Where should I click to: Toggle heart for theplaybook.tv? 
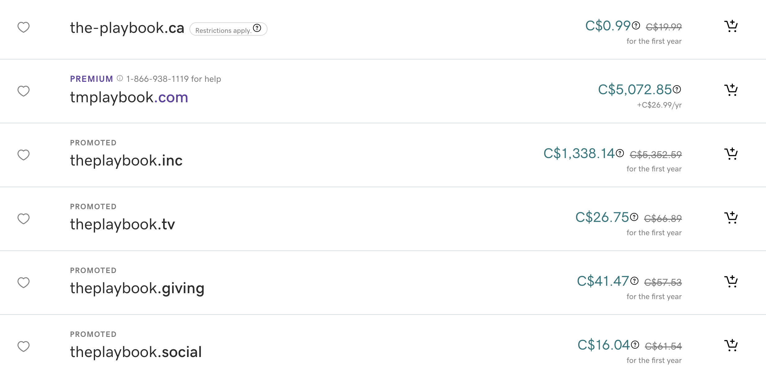pos(24,219)
